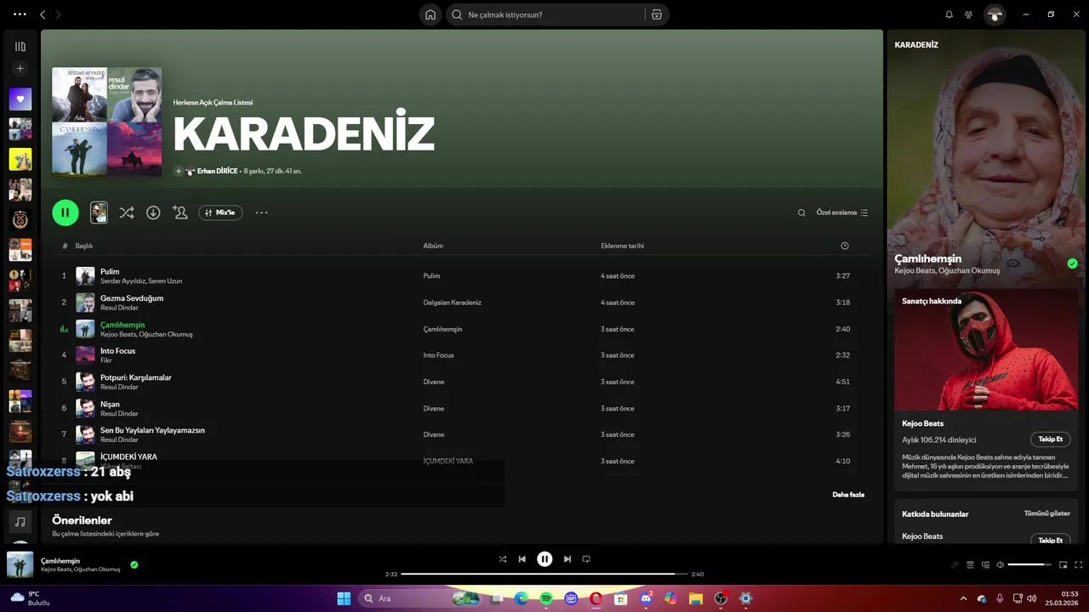Open File Explorer from the taskbar
Screen dimensions: 1089x612
(x=695, y=598)
